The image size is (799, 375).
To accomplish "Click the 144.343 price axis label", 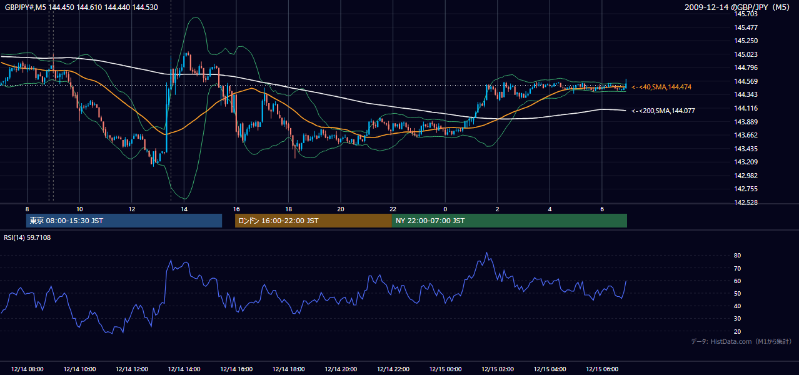I will tap(745, 94).
